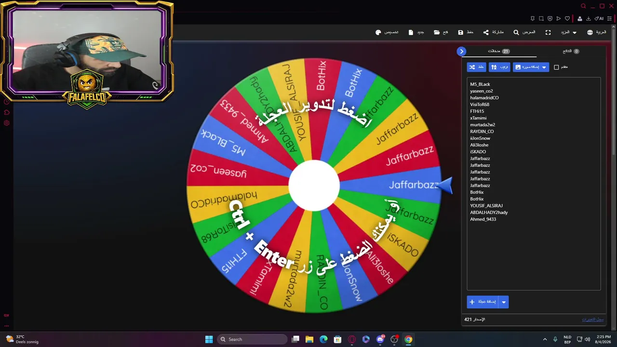Open a saved wheel using the folder button
617x347 pixels.
click(x=441, y=32)
